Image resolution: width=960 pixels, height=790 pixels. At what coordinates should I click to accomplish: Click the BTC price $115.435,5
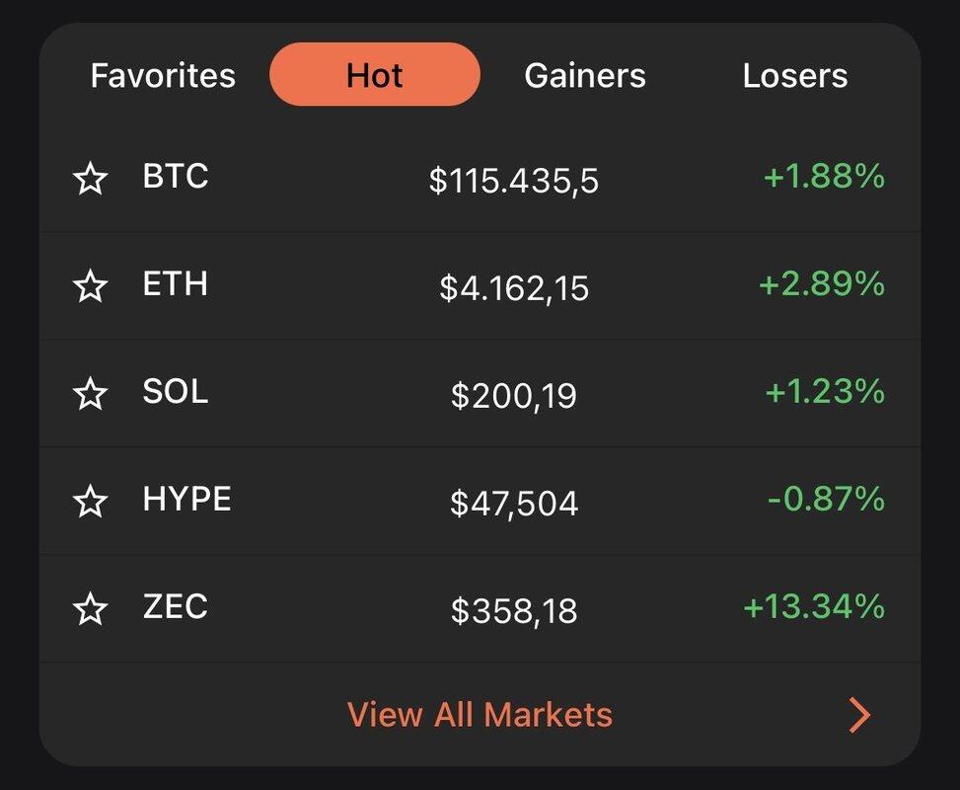(514, 181)
